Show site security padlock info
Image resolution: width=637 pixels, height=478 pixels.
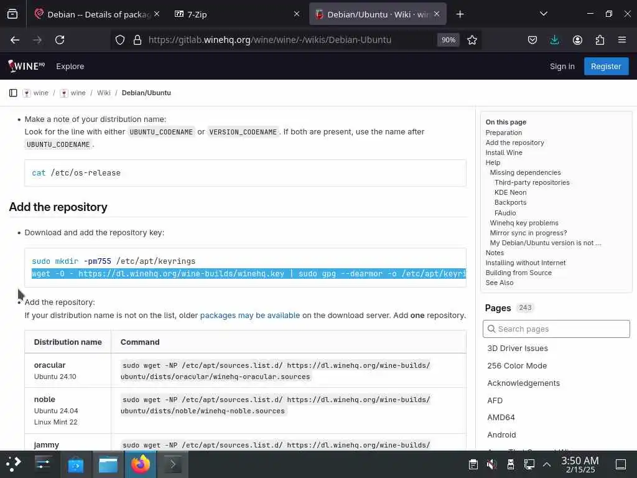click(137, 40)
